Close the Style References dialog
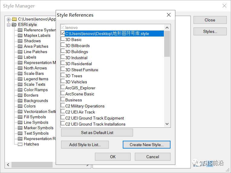This screenshot has height=173, width=231. [169, 15]
